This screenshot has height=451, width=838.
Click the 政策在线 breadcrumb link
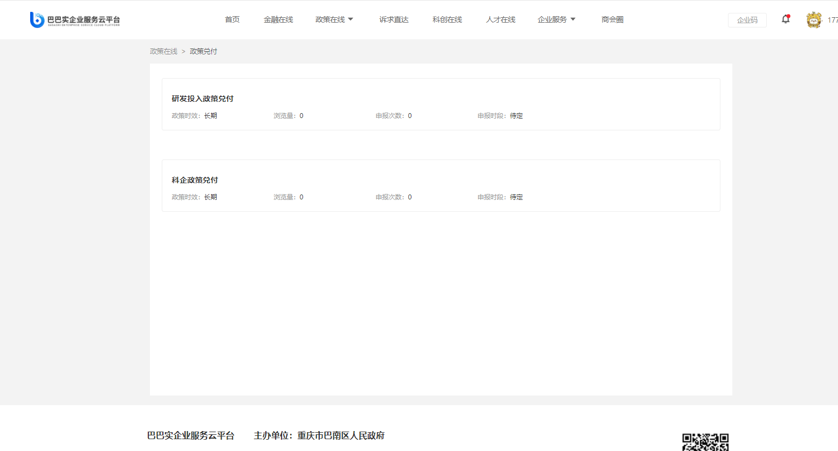click(x=163, y=51)
